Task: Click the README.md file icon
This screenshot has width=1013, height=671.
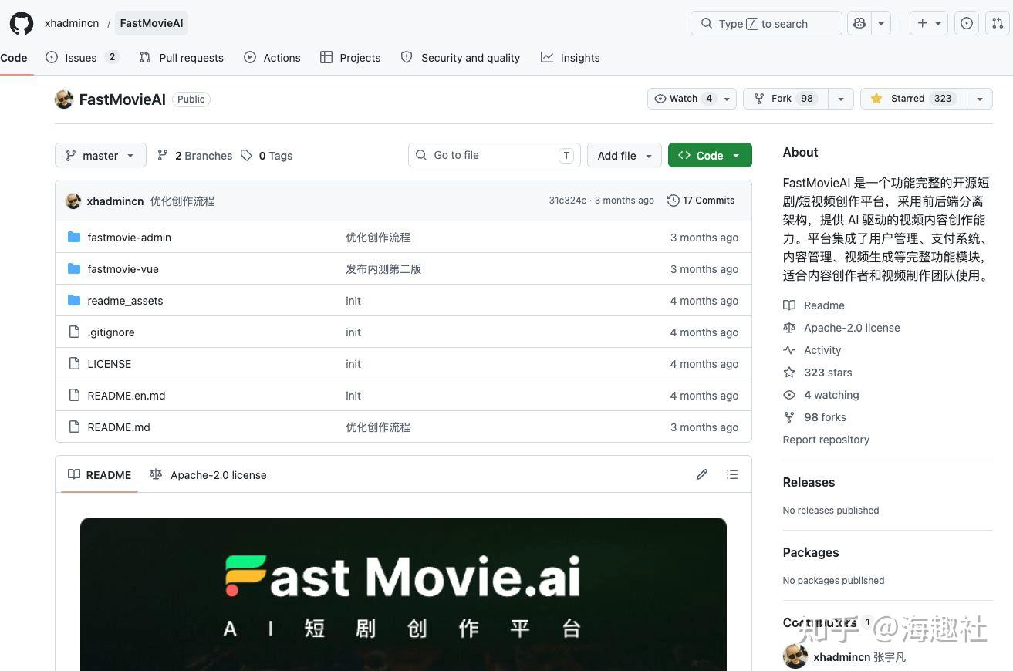Action: coord(74,427)
